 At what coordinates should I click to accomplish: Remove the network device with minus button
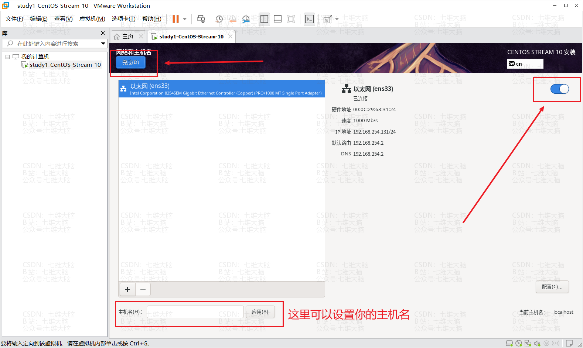tap(143, 289)
